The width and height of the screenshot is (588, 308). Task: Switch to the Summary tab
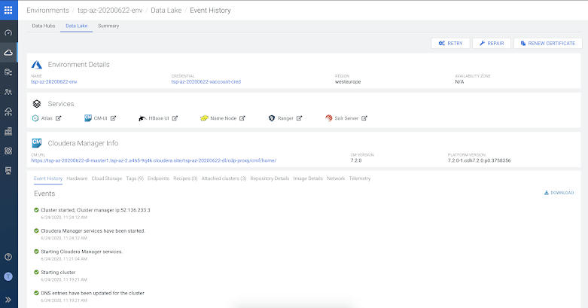coord(108,26)
